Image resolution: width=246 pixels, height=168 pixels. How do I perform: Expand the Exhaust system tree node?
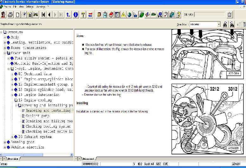[x=12, y=137]
